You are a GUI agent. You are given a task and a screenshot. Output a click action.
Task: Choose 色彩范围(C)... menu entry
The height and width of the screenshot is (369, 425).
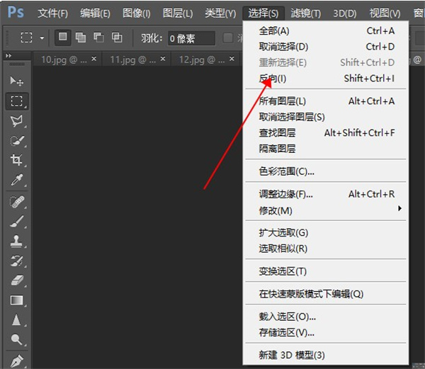point(287,171)
